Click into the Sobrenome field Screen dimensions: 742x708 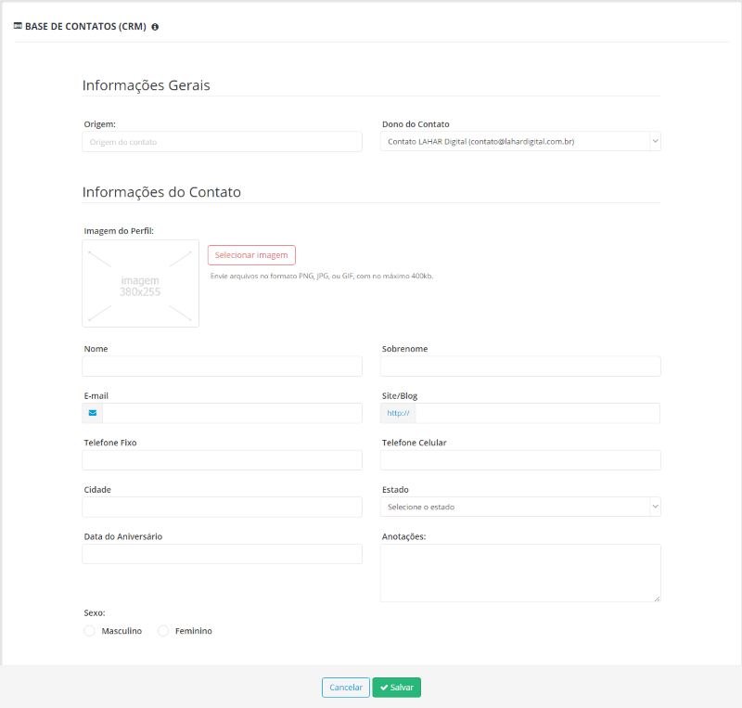(520, 367)
